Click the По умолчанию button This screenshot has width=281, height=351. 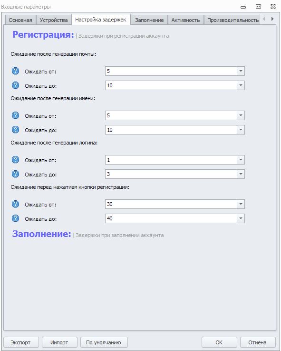(104, 342)
